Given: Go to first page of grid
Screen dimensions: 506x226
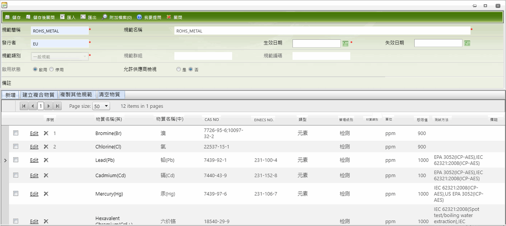Looking at the screenshot, I should click(x=24, y=106).
